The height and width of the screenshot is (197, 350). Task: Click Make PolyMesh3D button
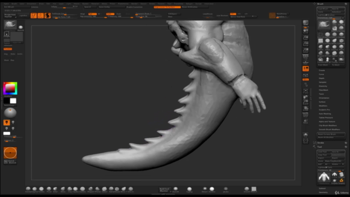pos(334,161)
